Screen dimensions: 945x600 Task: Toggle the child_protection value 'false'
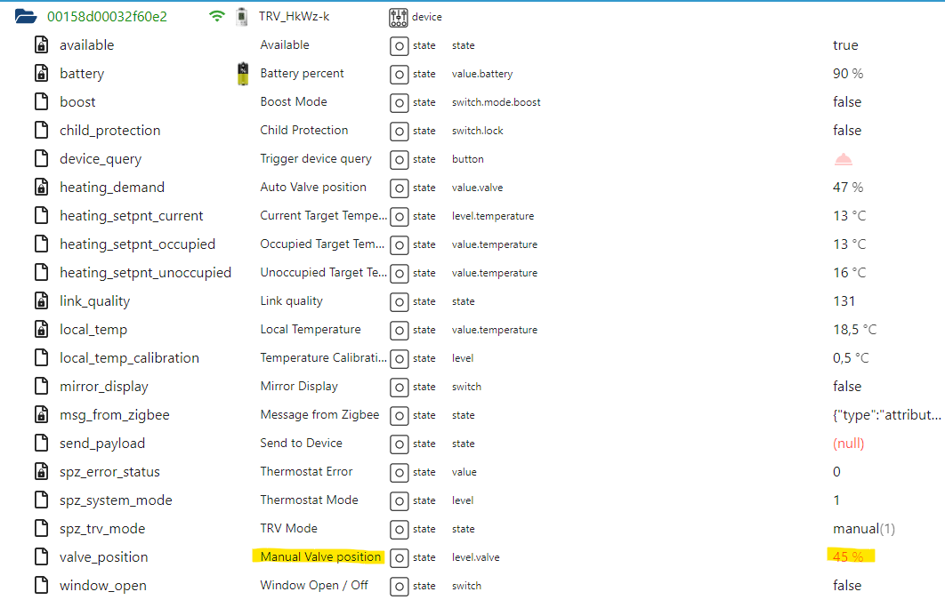(x=847, y=131)
